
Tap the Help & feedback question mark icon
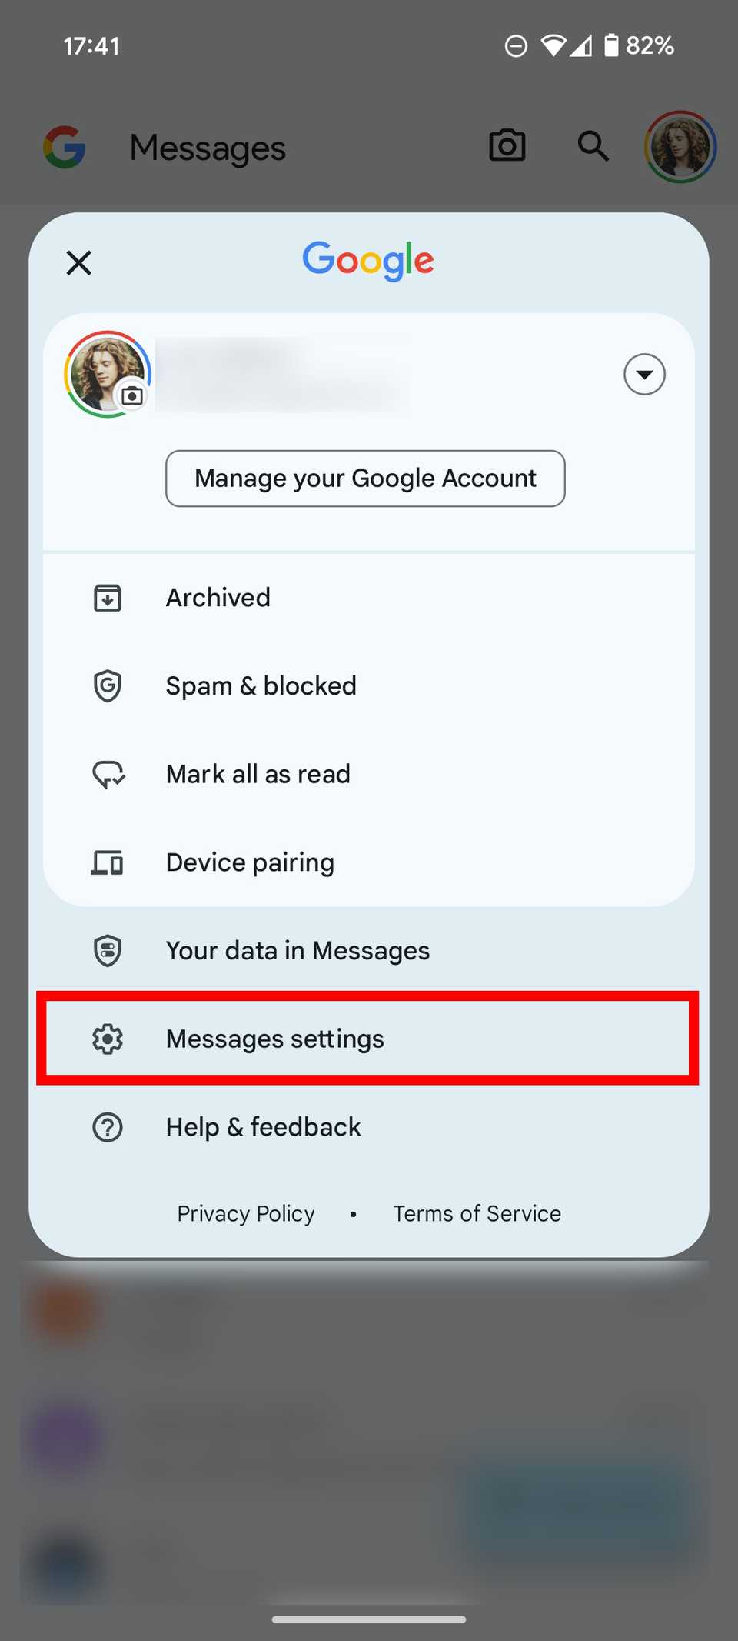[x=108, y=1127]
